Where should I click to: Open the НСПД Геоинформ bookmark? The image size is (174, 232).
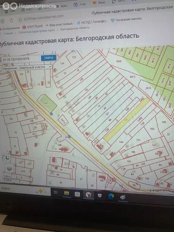[x=92, y=22]
